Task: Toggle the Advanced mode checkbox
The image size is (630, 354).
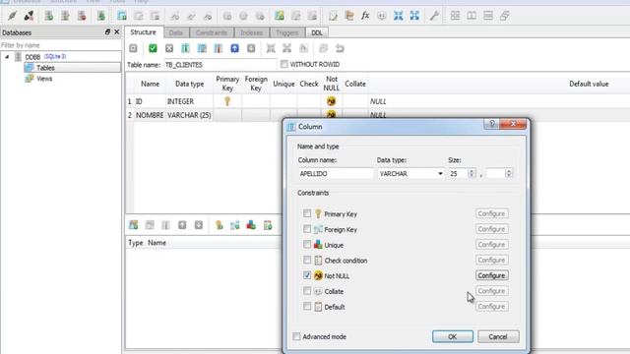Action: pos(296,336)
